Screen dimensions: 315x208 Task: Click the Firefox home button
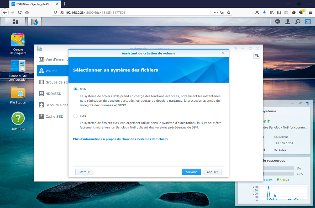click(x=27, y=12)
